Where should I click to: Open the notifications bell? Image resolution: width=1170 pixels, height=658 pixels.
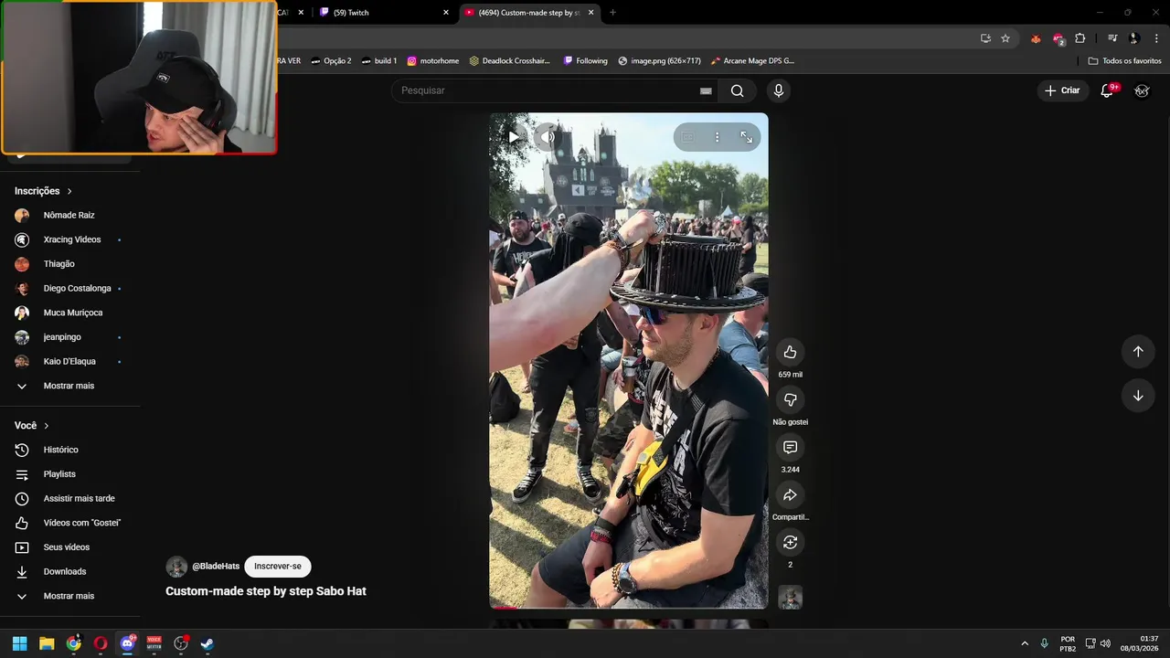(x=1107, y=90)
